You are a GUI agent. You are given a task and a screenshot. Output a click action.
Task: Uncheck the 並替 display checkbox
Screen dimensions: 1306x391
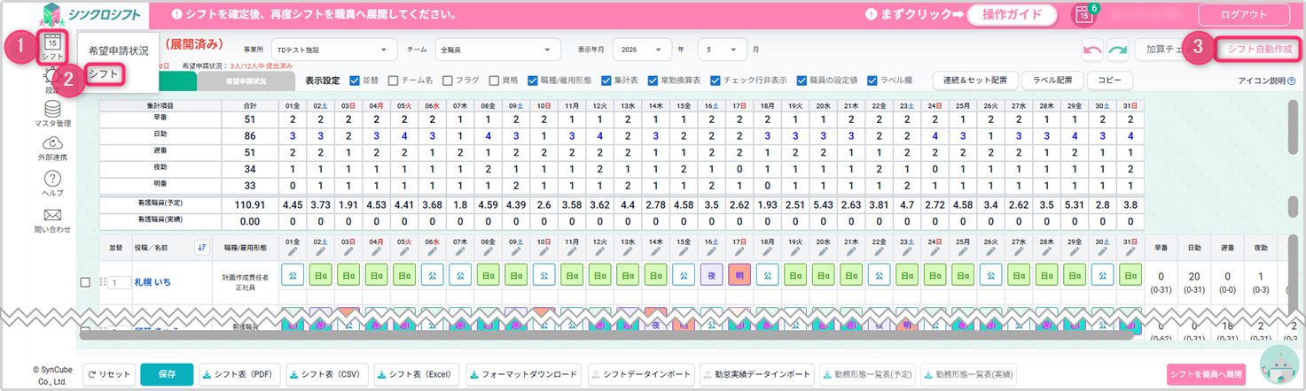(x=355, y=80)
